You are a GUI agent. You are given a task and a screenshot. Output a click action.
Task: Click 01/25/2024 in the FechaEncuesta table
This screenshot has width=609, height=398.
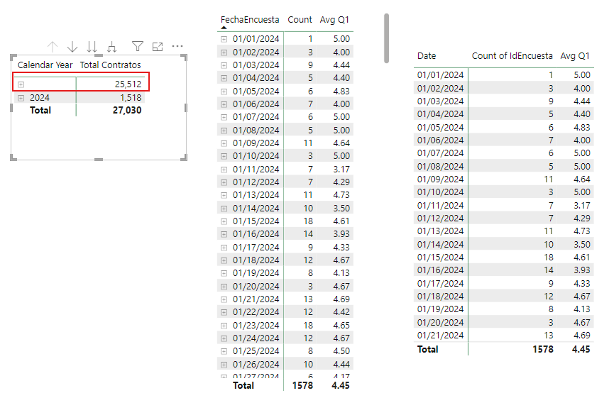pos(256,351)
